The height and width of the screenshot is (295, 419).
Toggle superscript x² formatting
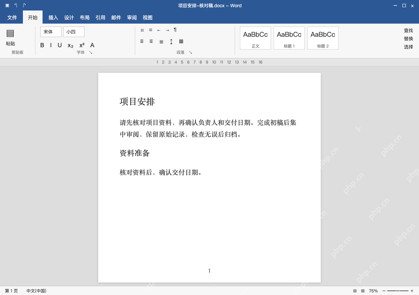click(82, 45)
